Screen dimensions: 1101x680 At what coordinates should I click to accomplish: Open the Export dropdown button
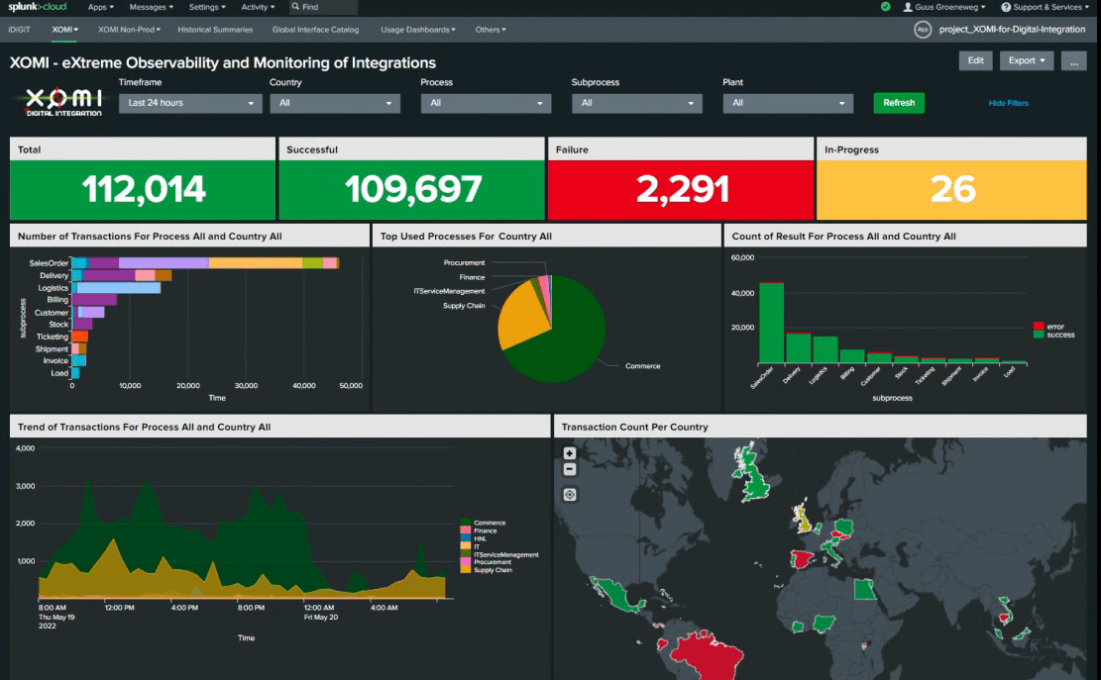1027,61
